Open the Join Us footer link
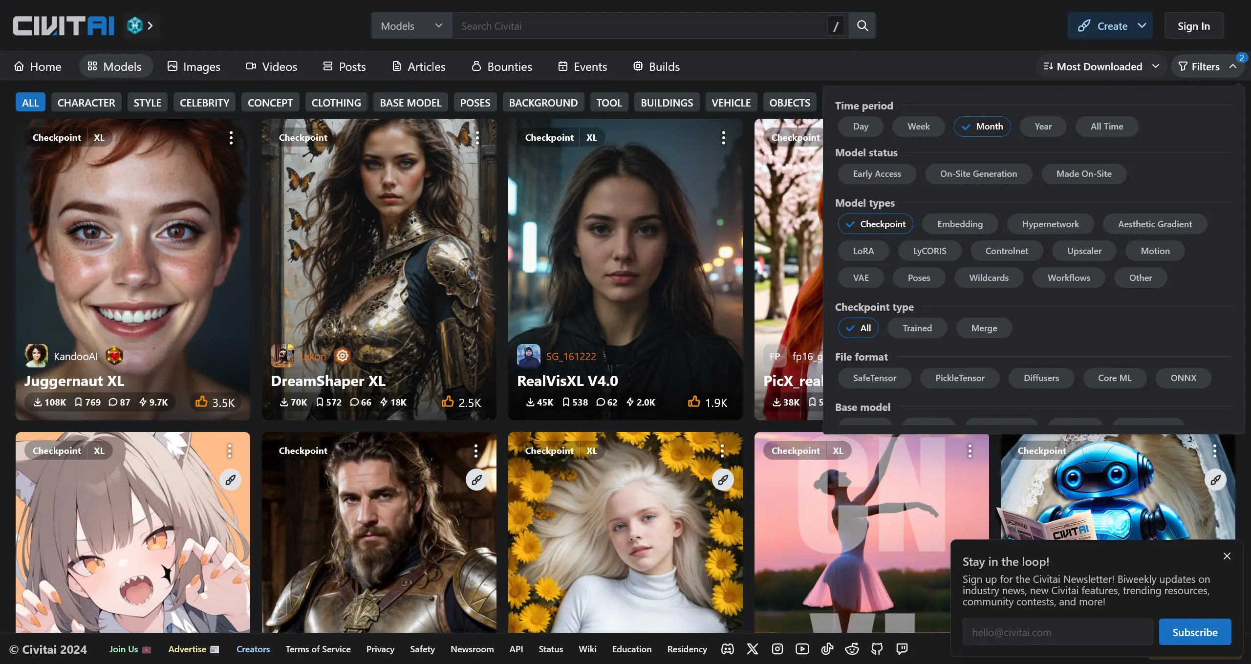 (130, 649)
